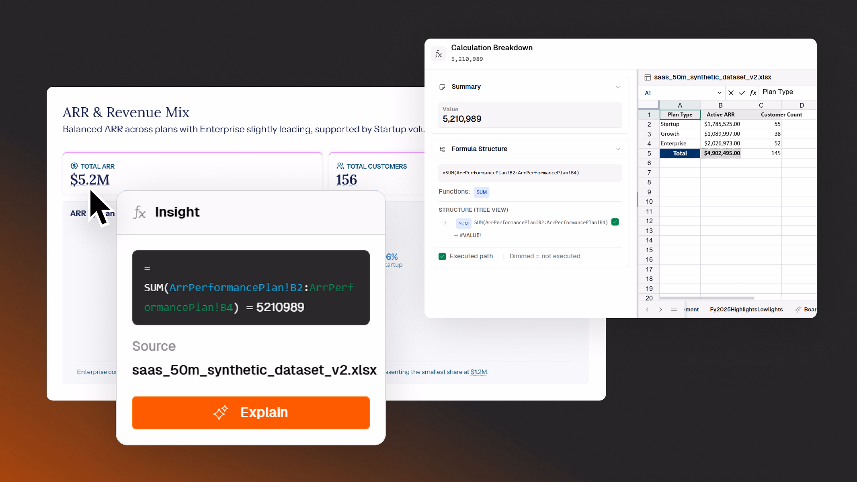Click the source filename in Insight popup
This screenshot has height=482, width=857.
tap(254, 370)
